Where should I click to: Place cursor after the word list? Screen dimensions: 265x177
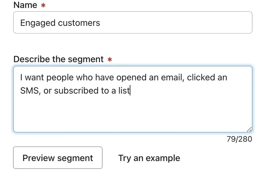[x=130, y=91]
